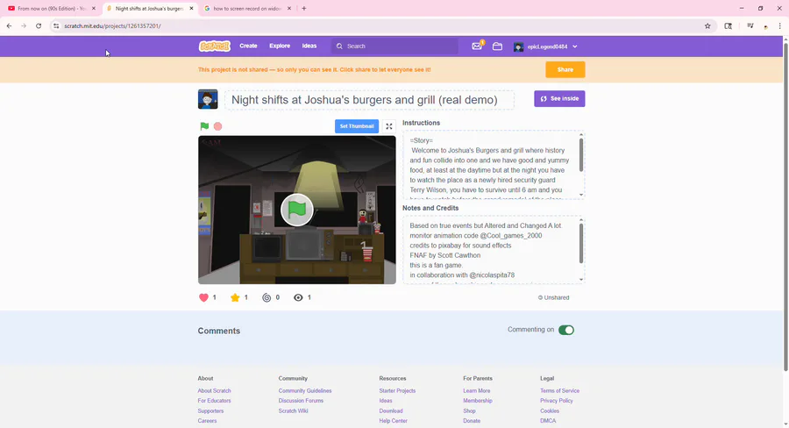
Task: View site information icon in the address bar
Action: click(x=56, y=25)
